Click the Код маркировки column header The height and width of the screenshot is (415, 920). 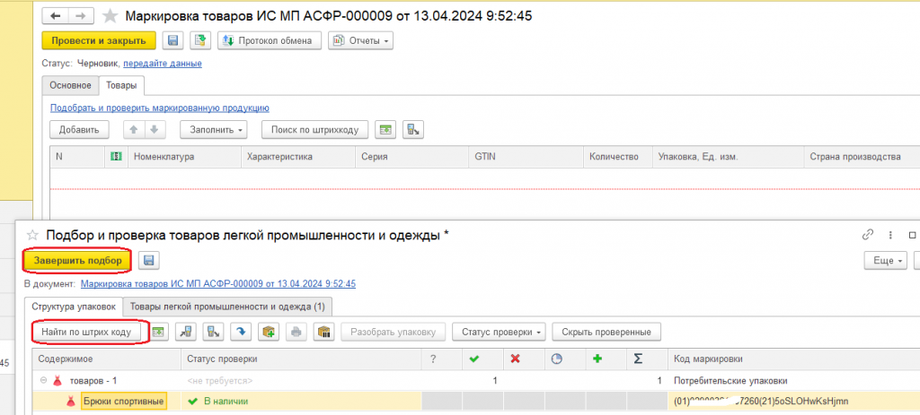pos(793,359)
